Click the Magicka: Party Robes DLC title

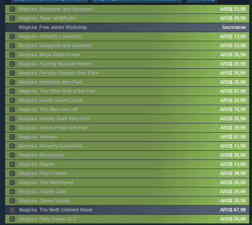[48, 219]
